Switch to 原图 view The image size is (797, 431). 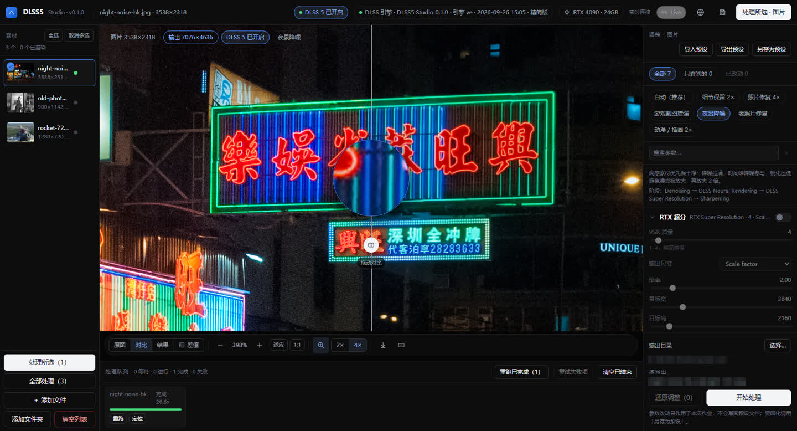point(120,345)
